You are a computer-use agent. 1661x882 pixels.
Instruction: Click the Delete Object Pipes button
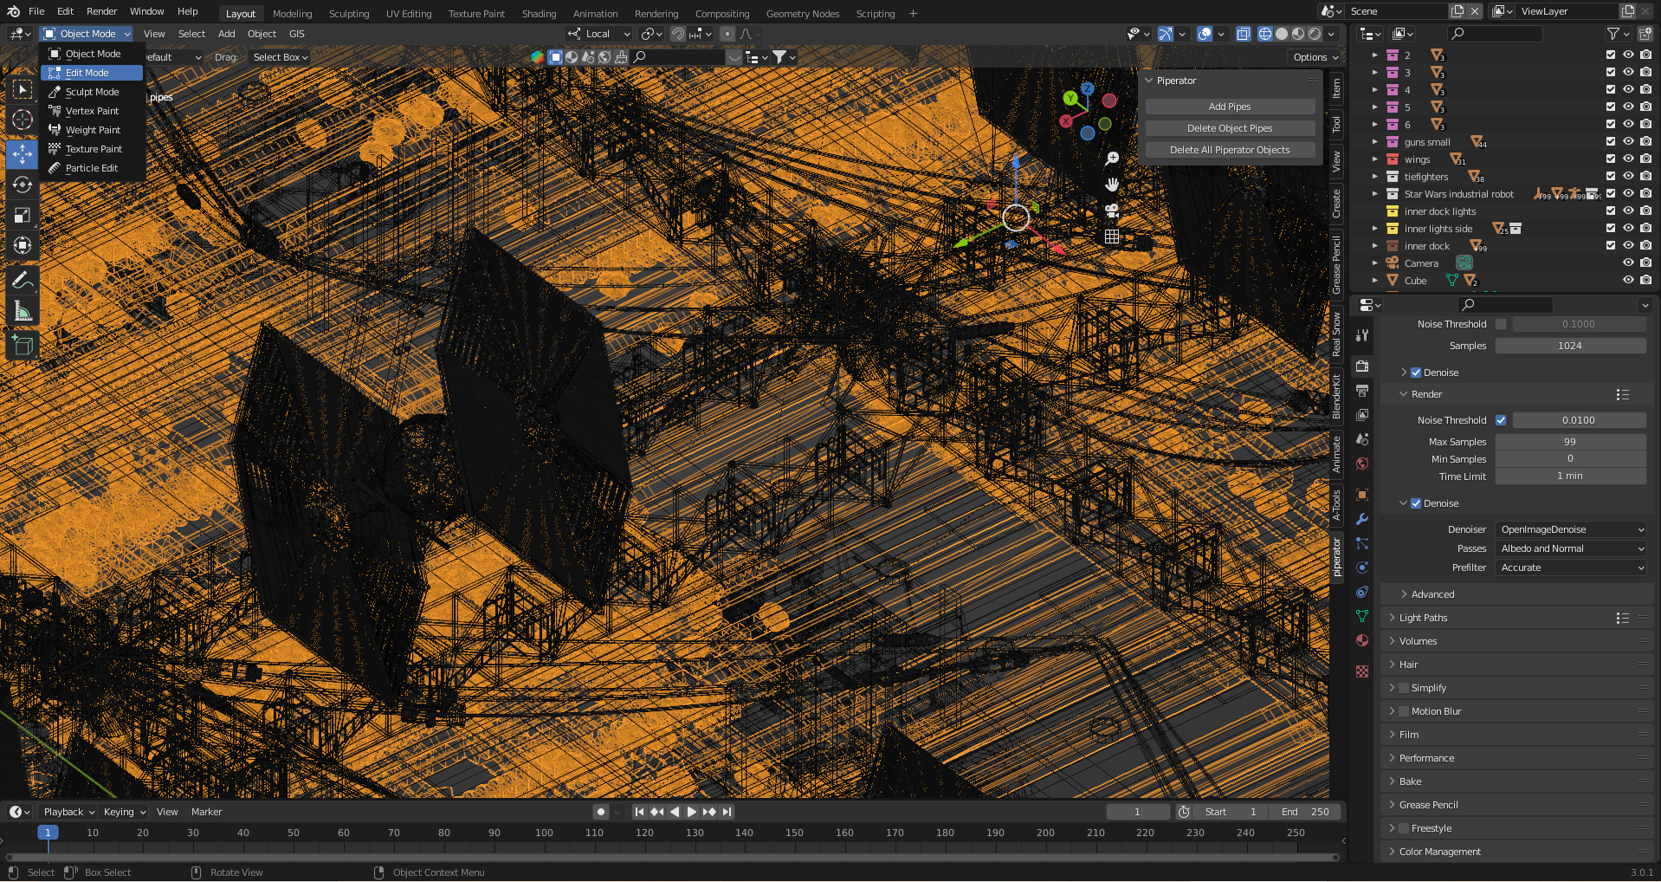point(1230,128)
